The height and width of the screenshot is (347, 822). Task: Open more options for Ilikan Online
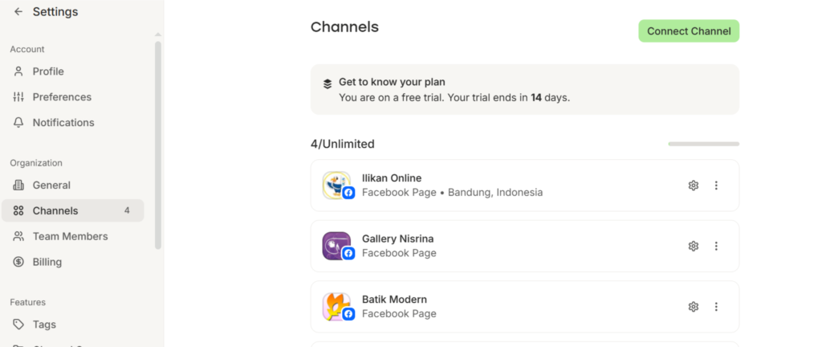(716, 186)
